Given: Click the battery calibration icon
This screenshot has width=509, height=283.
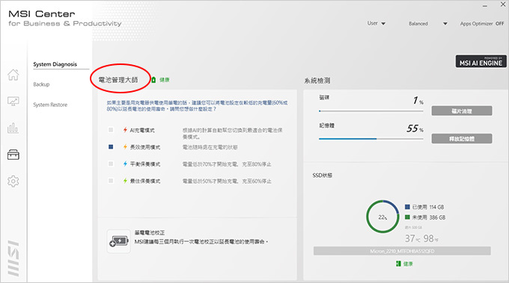Looking at the screenshot, I should tap(119, 241).
